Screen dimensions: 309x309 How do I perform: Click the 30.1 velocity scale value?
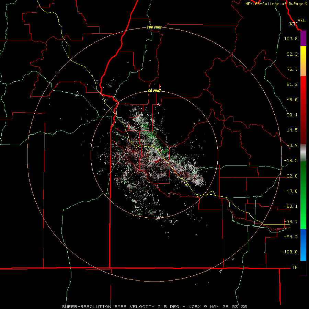point(292,115)
